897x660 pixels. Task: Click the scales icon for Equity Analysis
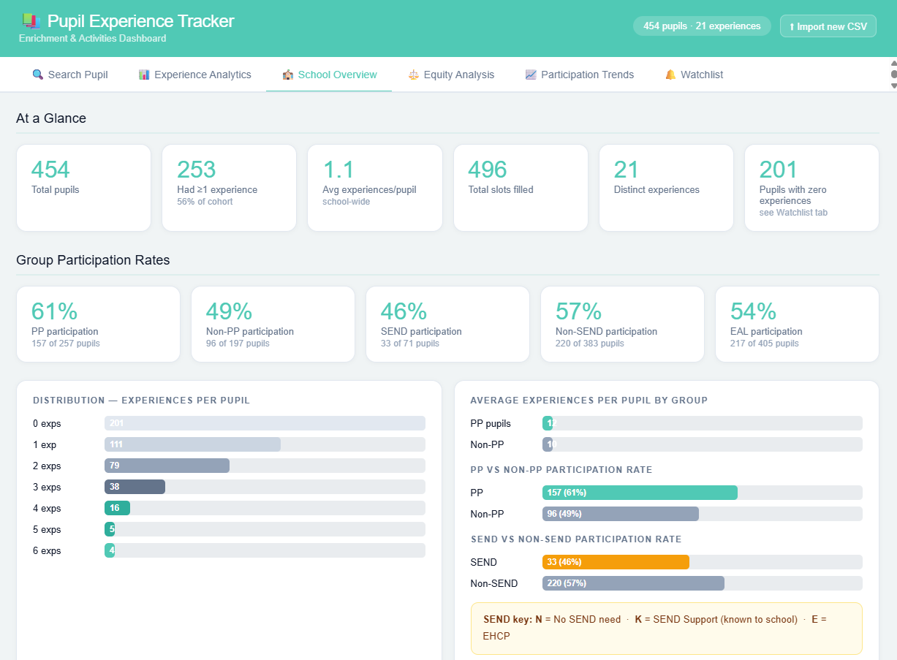click(x=414, y=75)
